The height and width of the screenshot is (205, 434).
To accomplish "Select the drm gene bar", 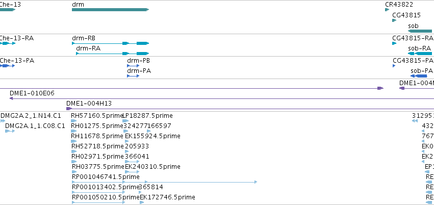I will coord(111,10).
